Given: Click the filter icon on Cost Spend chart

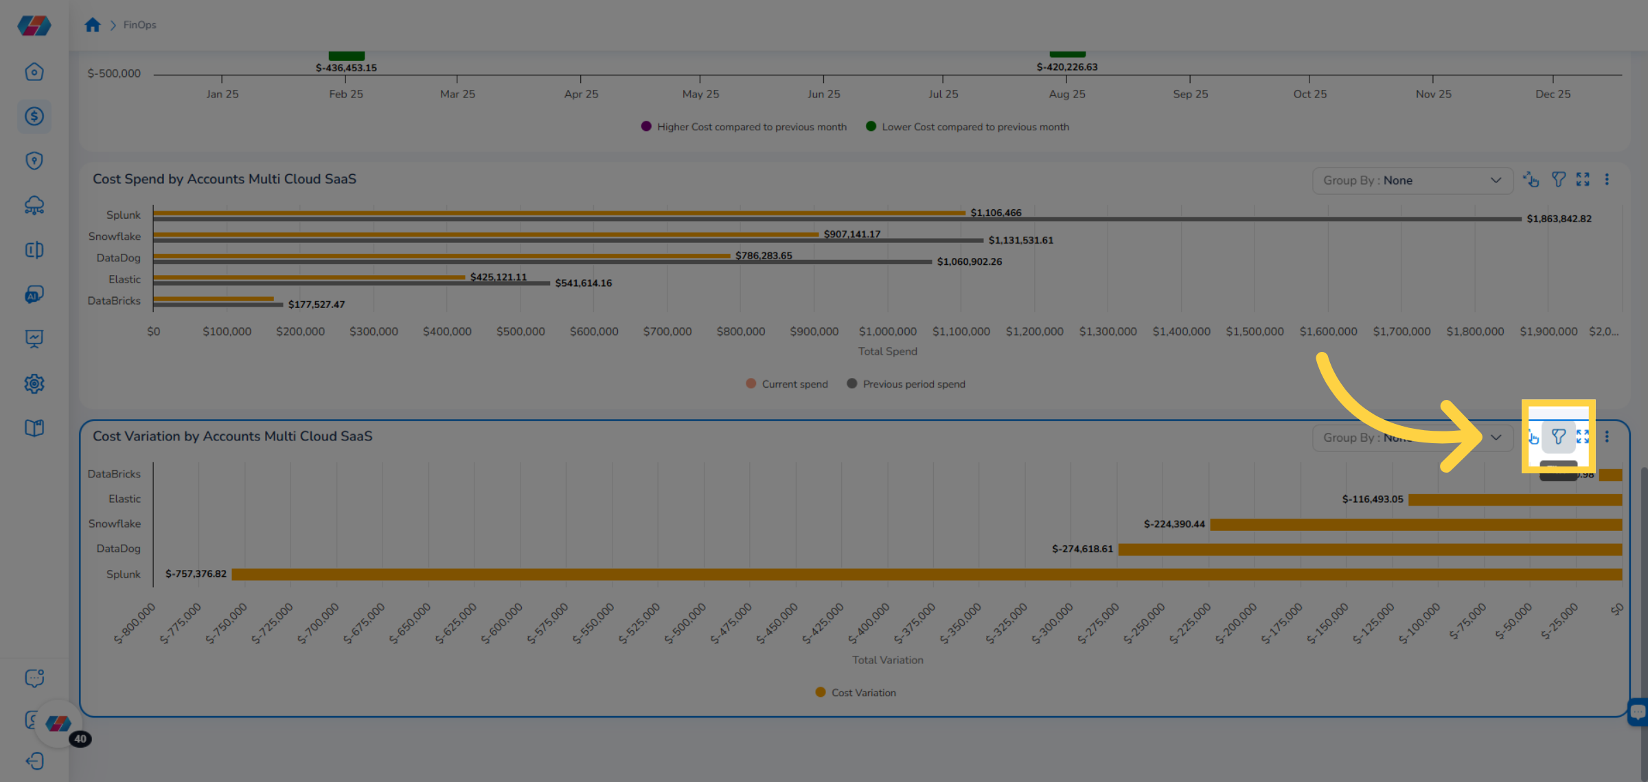Looking at the screenshot, I should pyautogui.click(x=1558, y=180).
